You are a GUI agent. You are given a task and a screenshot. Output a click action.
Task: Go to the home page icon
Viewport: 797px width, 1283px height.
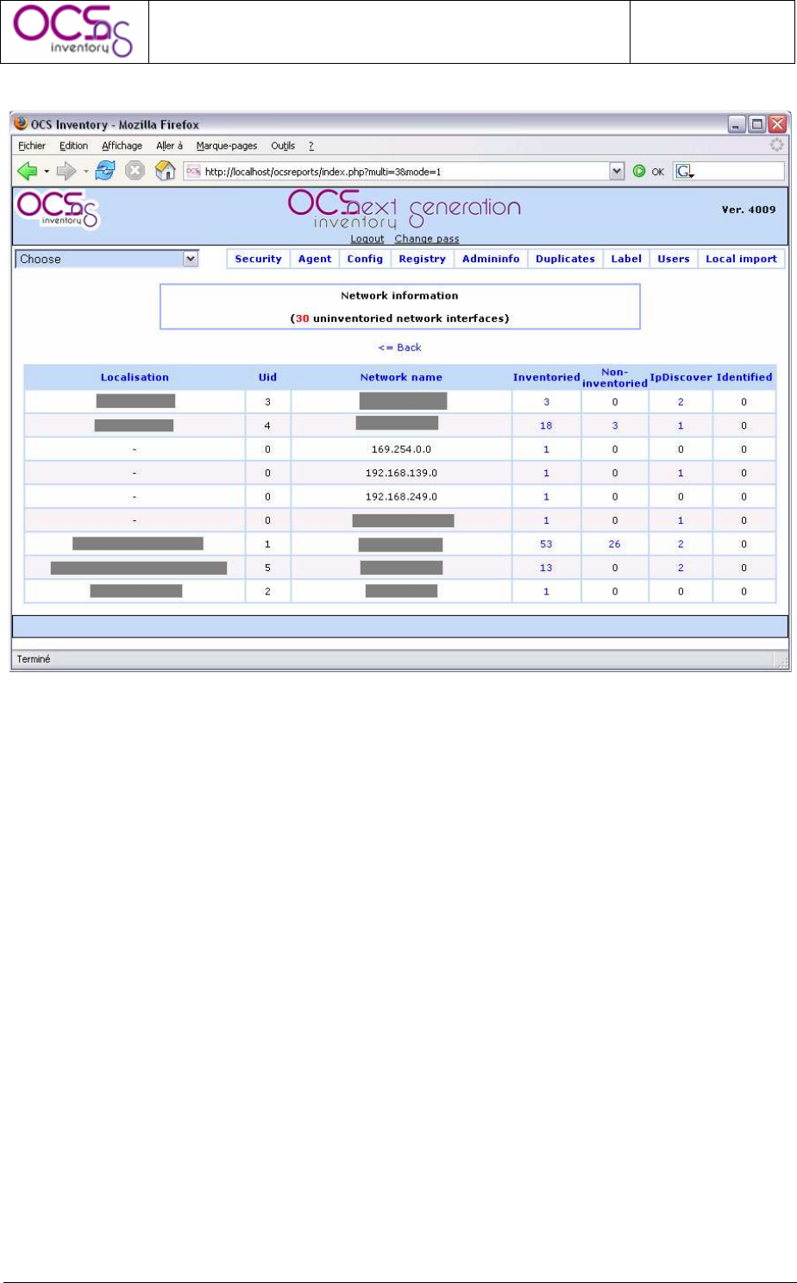pyautogui.click(x=165, y=171)
